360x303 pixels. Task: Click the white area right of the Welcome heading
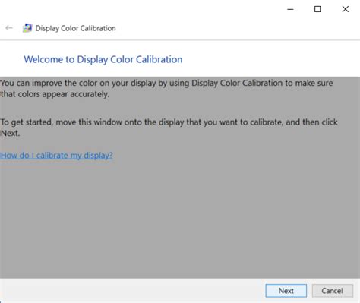click(x=271, y=59)
